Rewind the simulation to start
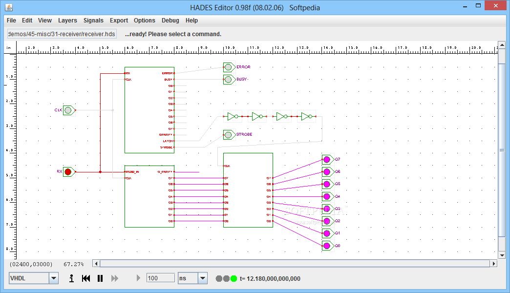Screen dimensions: 510x293 (x=86, y=278)
